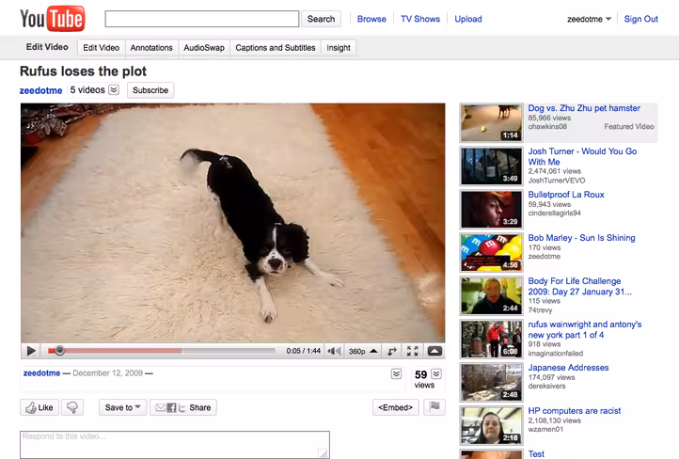Open the Body For Life Challenge thumbnail
This screenshot has width=679, height=459.
[491, 296]
